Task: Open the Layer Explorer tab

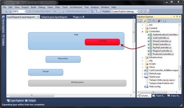Action: (x=15, y=101)
